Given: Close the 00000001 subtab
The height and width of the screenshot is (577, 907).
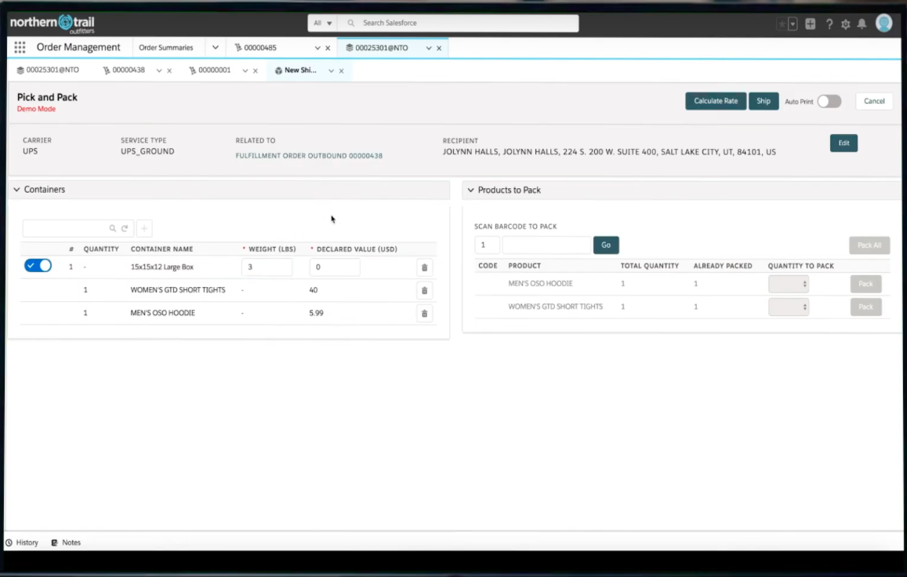Looking at the screenshot, I should (255, 71).
